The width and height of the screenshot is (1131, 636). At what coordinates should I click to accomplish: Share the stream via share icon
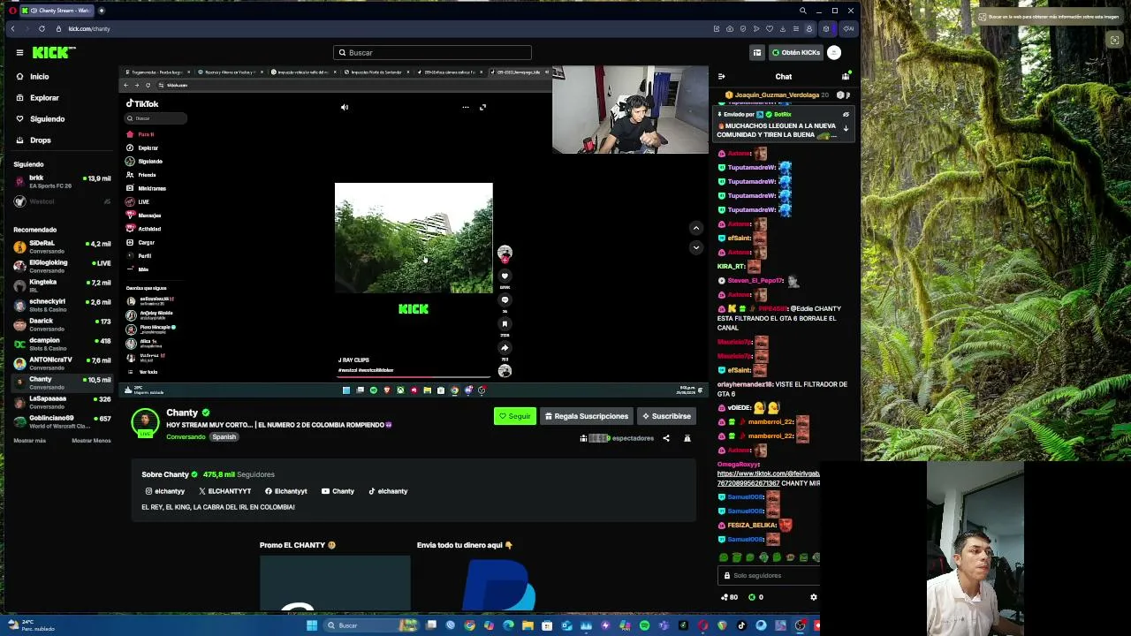[666, 438]
